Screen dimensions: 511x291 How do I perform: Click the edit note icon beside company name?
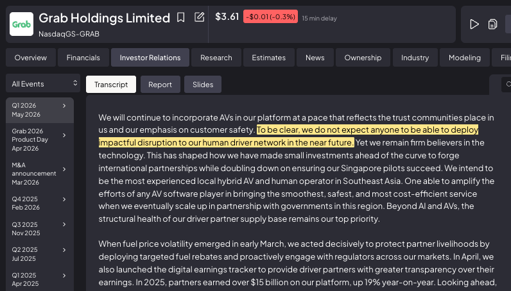(199, 17)
